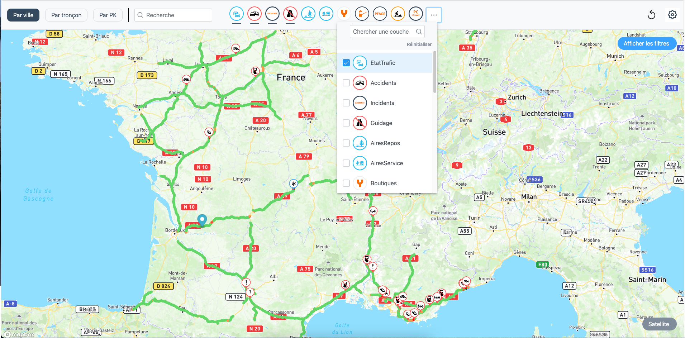Click the traffic state icon in toolbar
Image resolution: width=685 pixels, height=338 pixels.
click(x=237, y=14)
